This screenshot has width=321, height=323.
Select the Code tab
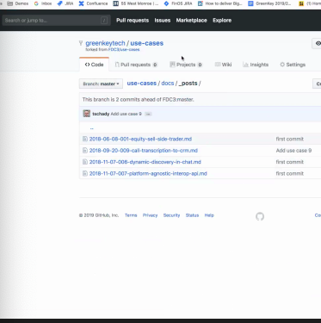(94, 65)
